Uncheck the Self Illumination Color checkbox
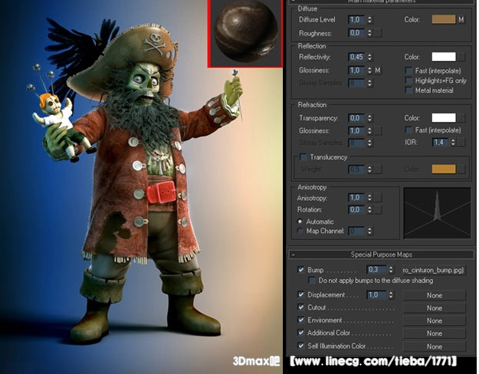This screenshot has height=374, width=479. (x=301, y=346)
